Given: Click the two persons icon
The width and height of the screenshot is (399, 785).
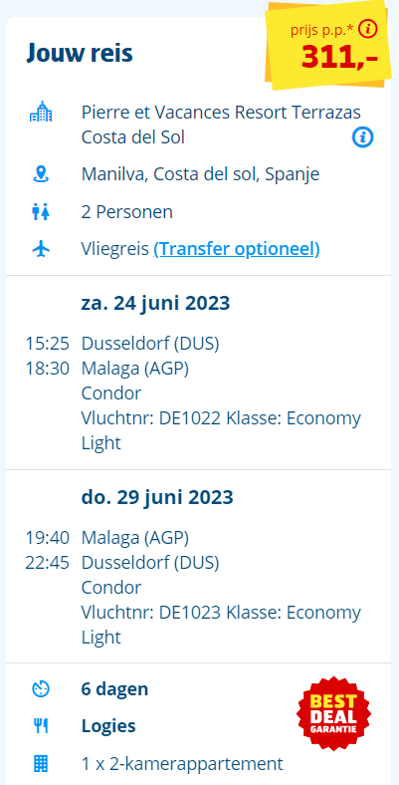Looking at the screenshot, I should [x=41, y=212].
